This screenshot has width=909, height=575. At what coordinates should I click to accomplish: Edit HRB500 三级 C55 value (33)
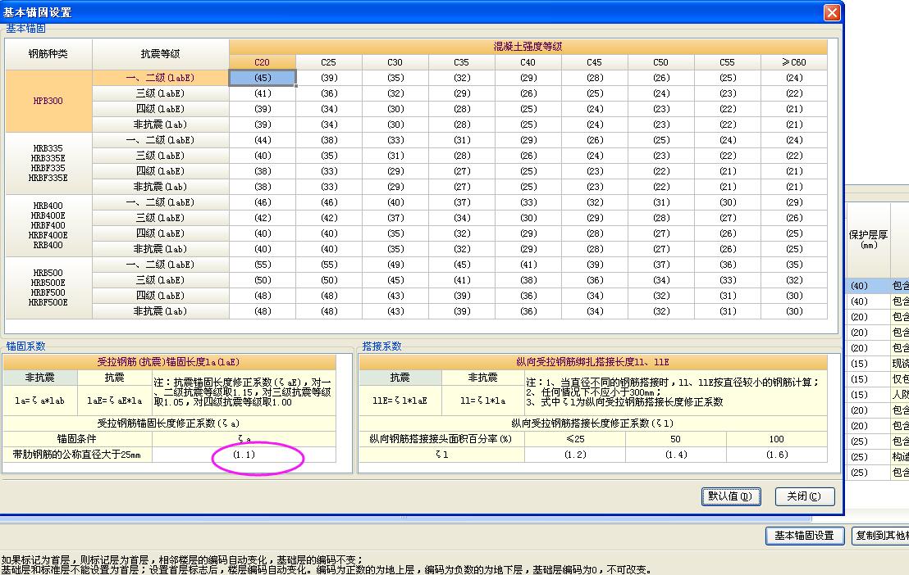727,280
